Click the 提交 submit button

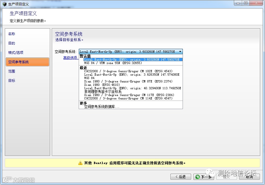(226, 177)
